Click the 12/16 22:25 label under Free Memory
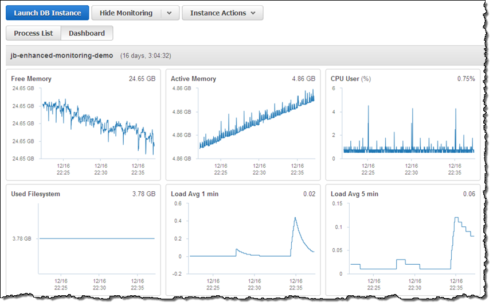This screenshot has height=305, width=493. pyautogui.click(x=63, y=169)
